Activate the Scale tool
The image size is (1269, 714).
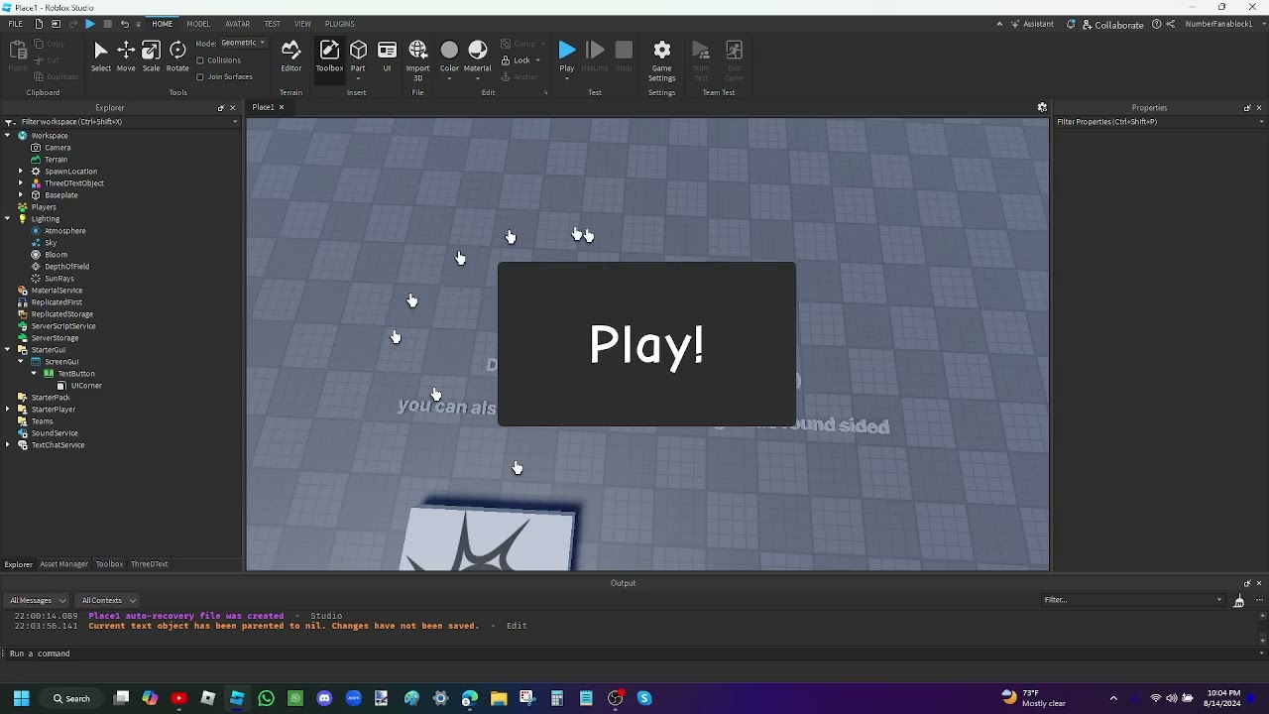(151, 57)
